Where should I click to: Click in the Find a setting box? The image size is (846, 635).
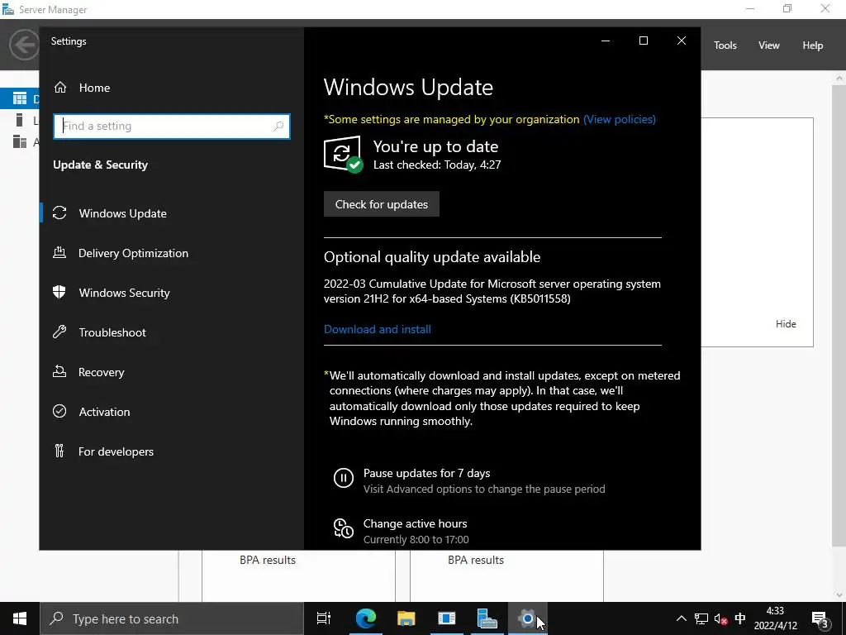[x=172, y=127]
